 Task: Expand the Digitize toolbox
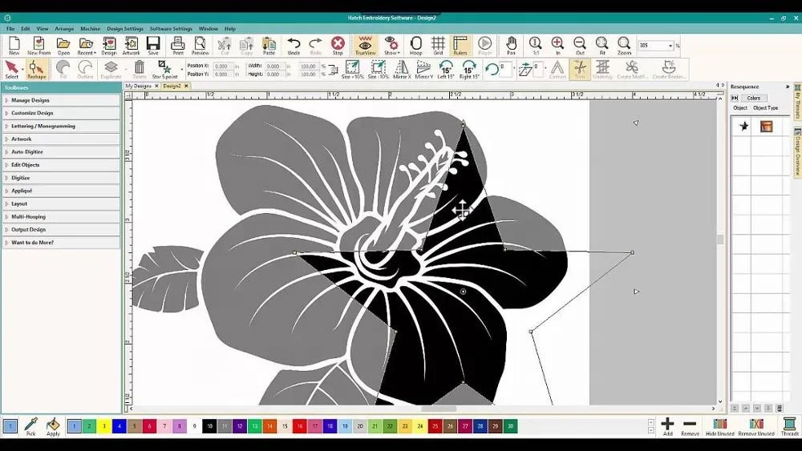(61, 178)
